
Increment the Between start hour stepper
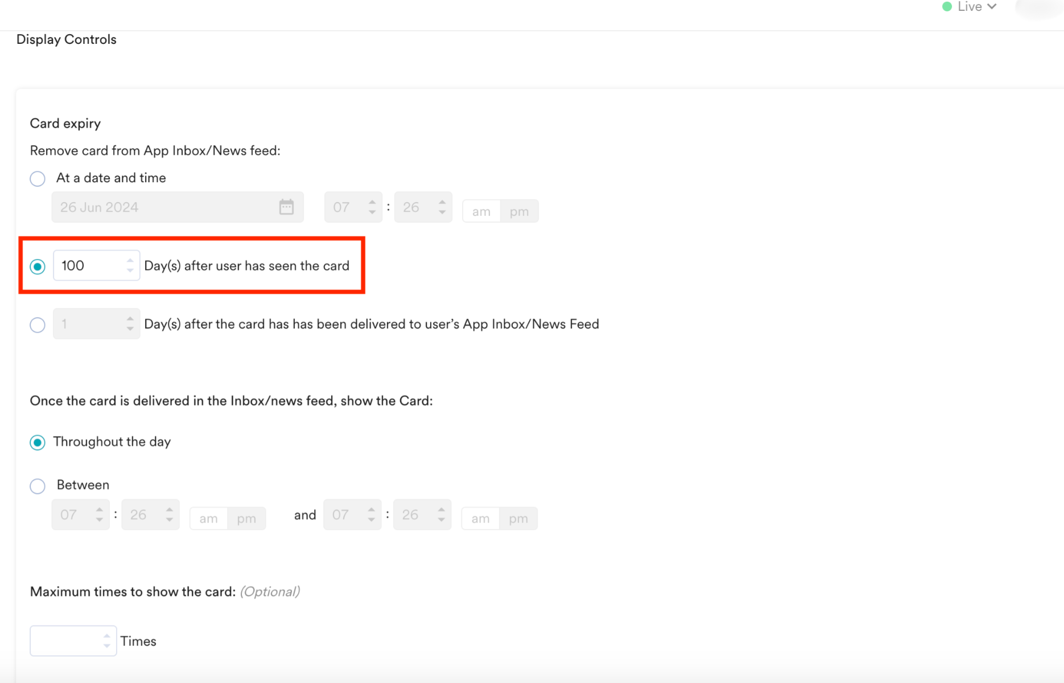(x=100, y=509)
